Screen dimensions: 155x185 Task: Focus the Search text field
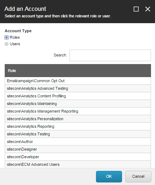tap(110, 55)
